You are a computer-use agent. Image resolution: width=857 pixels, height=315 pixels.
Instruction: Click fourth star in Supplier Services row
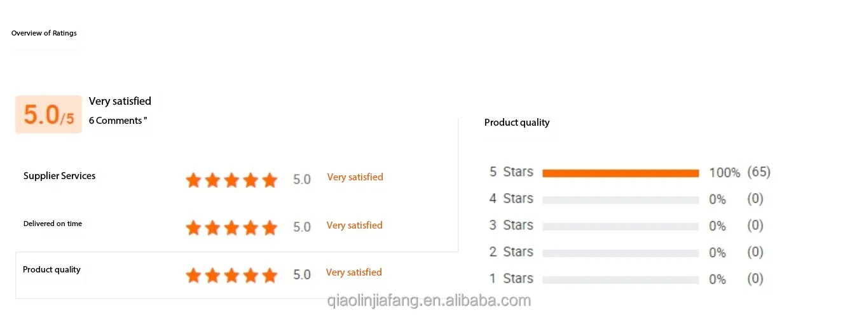pyautogui.click(x=250, y=180)
